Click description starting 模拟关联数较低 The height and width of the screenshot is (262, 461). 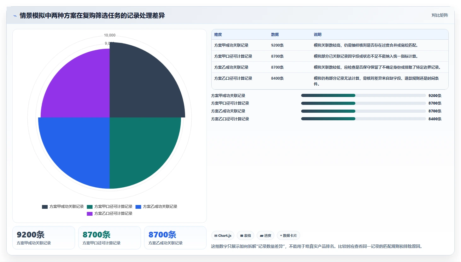tap(377, 67)
